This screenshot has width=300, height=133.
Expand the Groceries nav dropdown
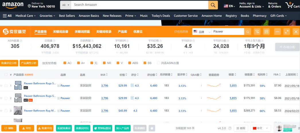[x=47, y=16]
